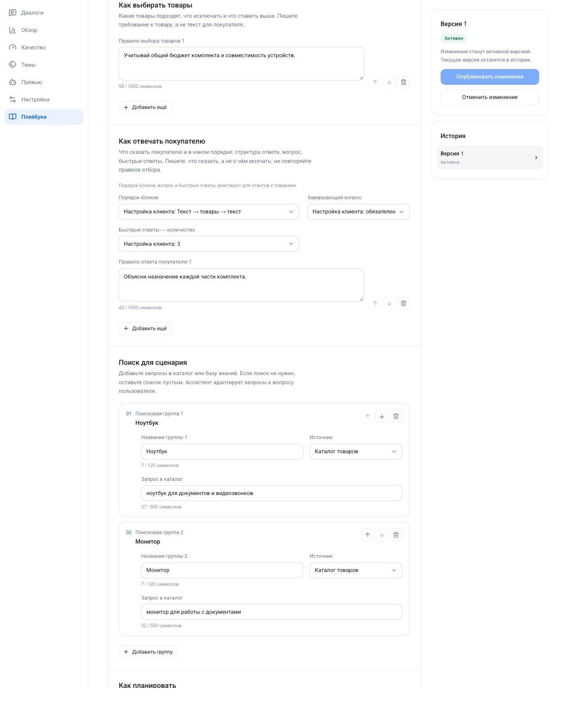Open Диалоги in the sidebar
The height and width of the screenshot is (710, 568).
coord(44,13)
